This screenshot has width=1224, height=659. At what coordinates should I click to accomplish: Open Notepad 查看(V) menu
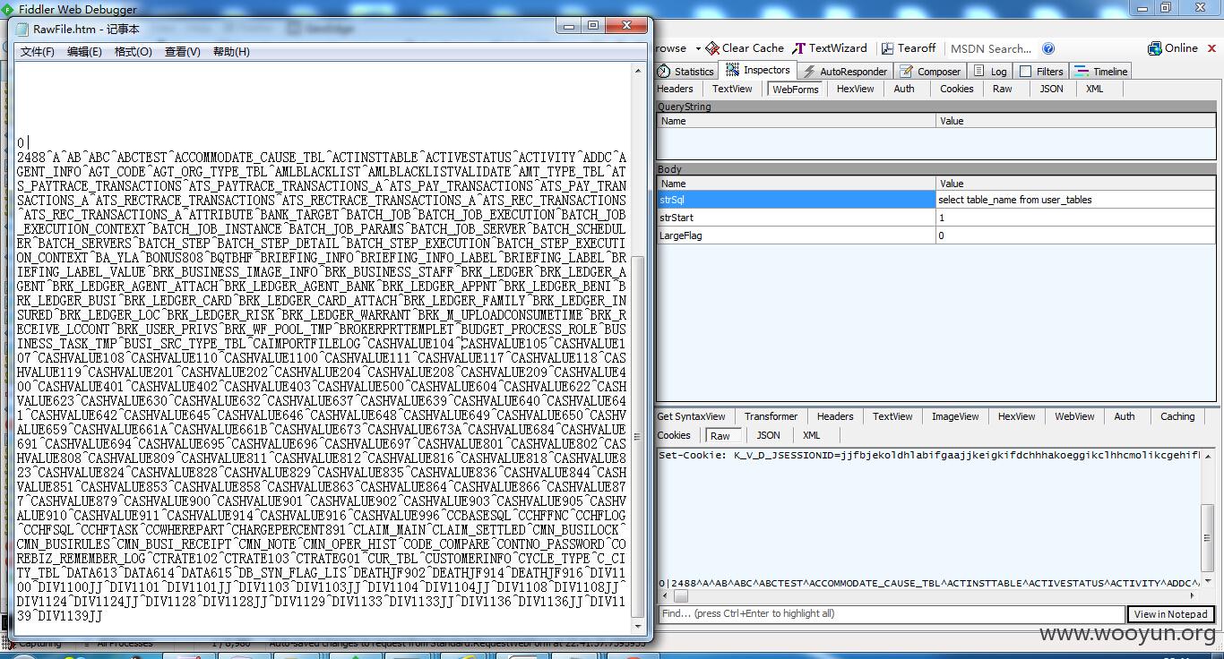click(182, 52)
